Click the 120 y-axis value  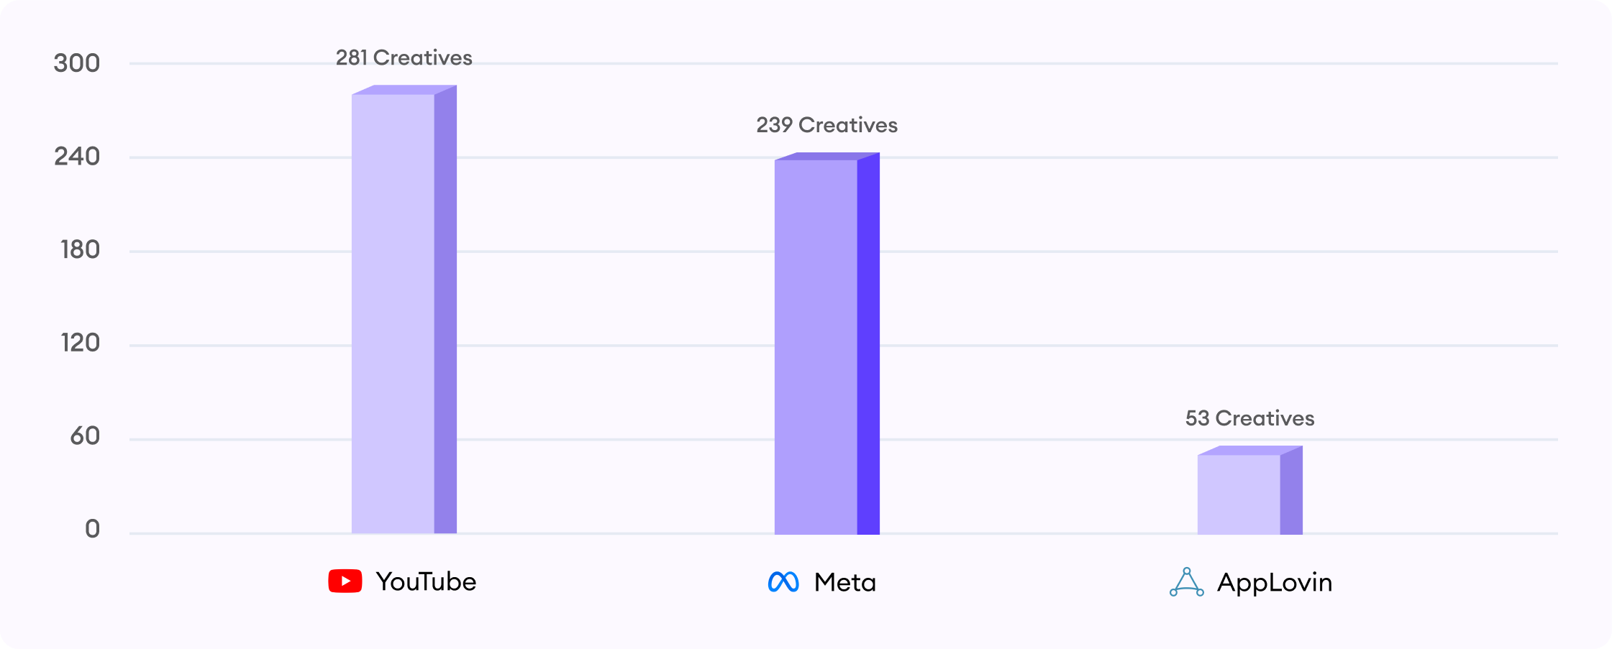pos(80,343)
